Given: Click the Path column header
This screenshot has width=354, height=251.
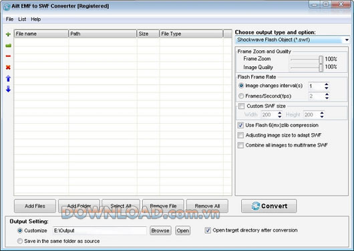Looking at the screenshot, I should tap(102, 33).
